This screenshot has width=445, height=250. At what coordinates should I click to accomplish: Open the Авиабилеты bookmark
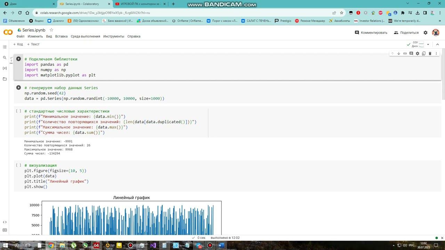[339, 21]
